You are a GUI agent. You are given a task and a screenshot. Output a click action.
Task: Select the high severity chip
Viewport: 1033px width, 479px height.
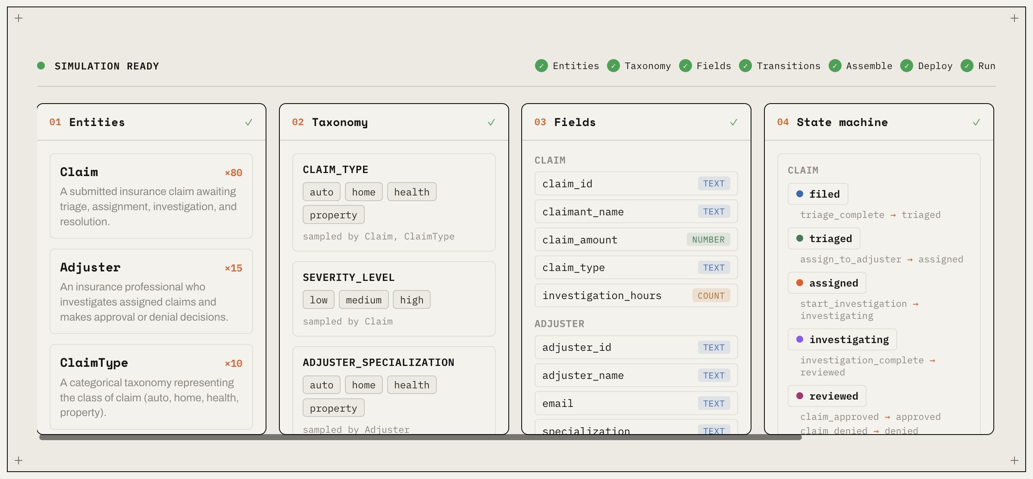412,300
